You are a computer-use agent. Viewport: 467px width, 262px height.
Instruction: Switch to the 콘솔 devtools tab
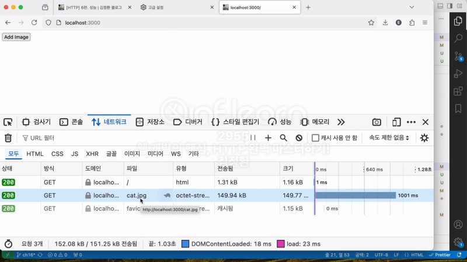coord(71,122)
